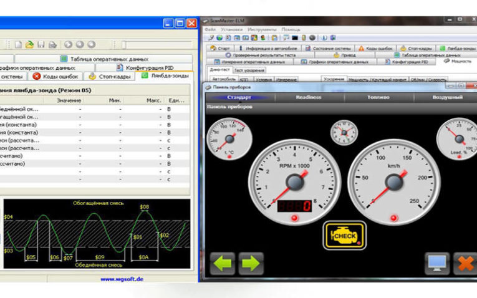Click the second round grey playback button

click(80, 44)
